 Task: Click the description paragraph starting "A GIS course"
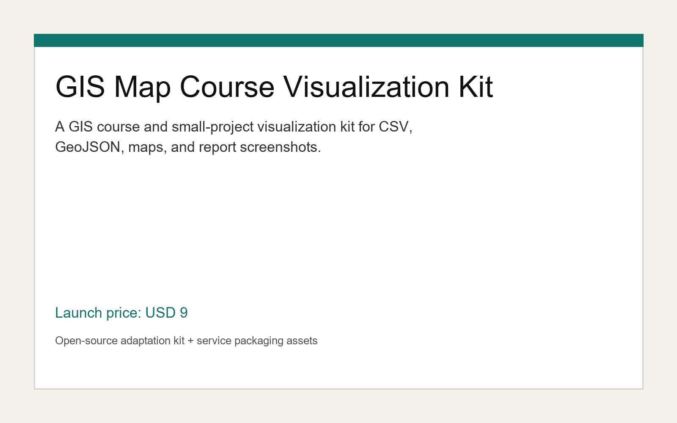pos(234,137)
